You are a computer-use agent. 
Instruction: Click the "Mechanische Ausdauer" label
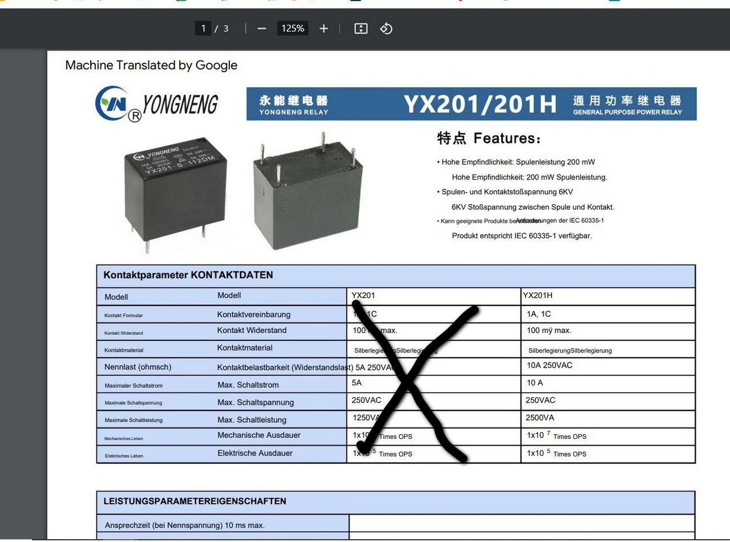[x=259, y=435]
